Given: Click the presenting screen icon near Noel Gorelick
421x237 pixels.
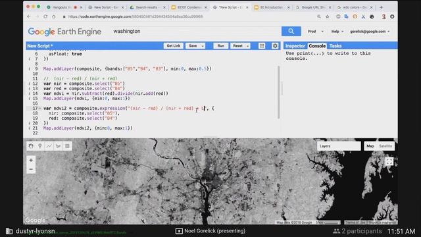Looking at the screenshot, I should click(179, 231).
